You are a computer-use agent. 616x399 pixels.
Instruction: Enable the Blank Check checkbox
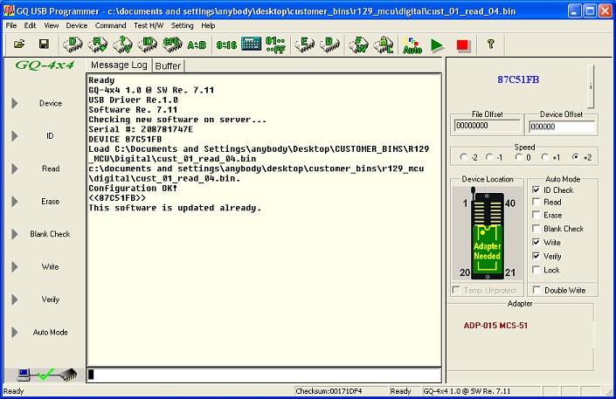[x=536, y=229]
